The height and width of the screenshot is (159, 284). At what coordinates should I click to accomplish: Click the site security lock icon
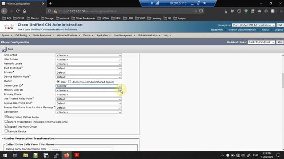point(55,11)
